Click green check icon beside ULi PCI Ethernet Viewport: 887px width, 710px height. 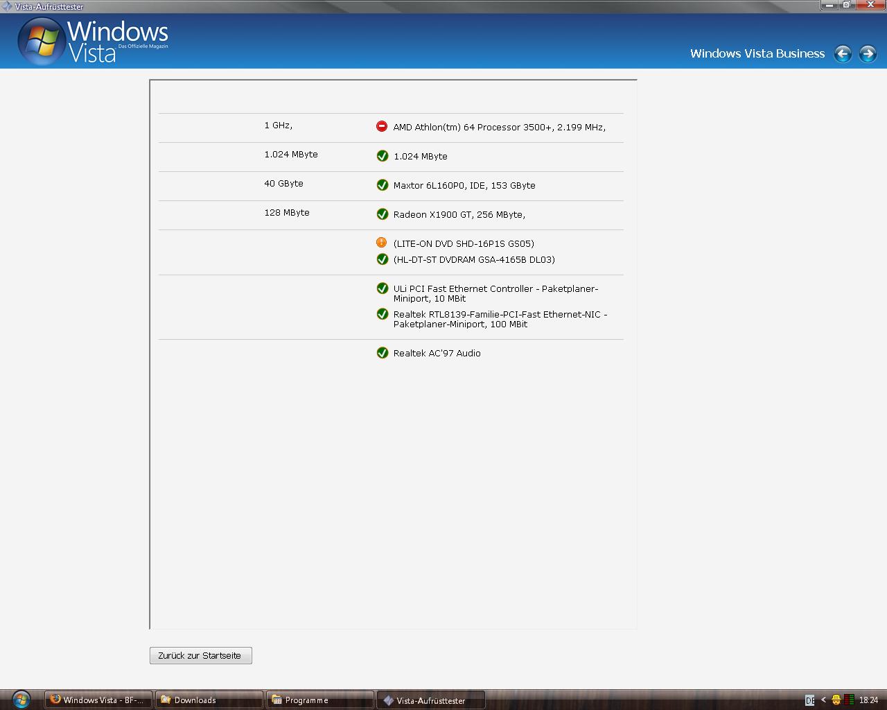point(382,288)
